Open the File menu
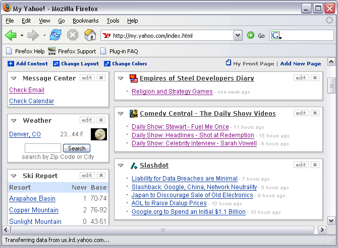This screenshot has height=248, width=338. [x=10, y=21]
